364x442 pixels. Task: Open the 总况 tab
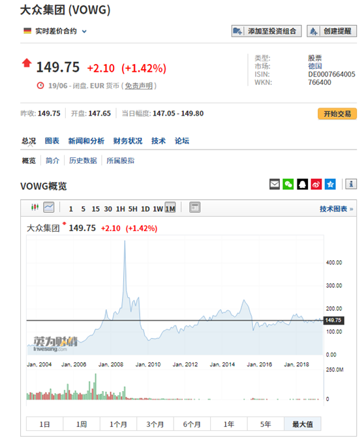coord(29,140)
